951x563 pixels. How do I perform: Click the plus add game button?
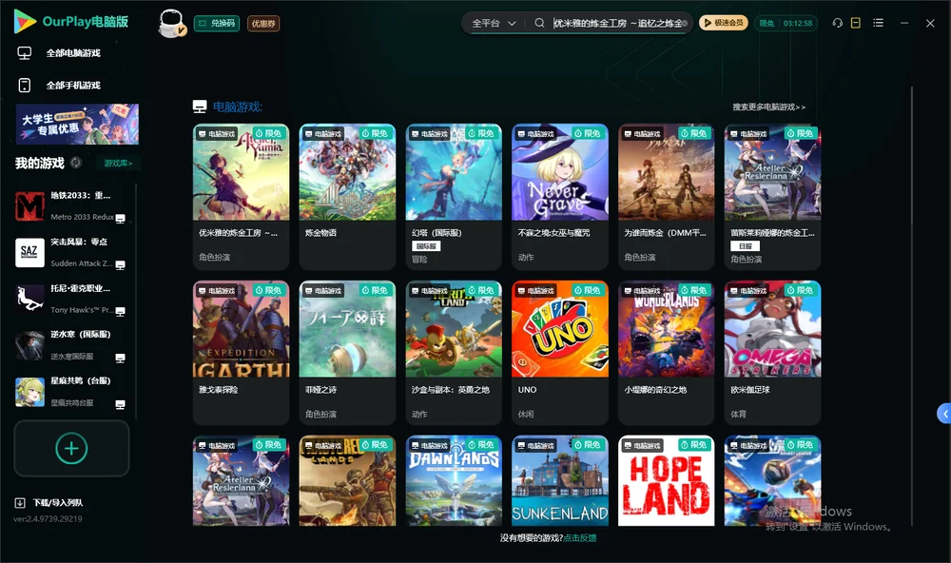point(71,448)
